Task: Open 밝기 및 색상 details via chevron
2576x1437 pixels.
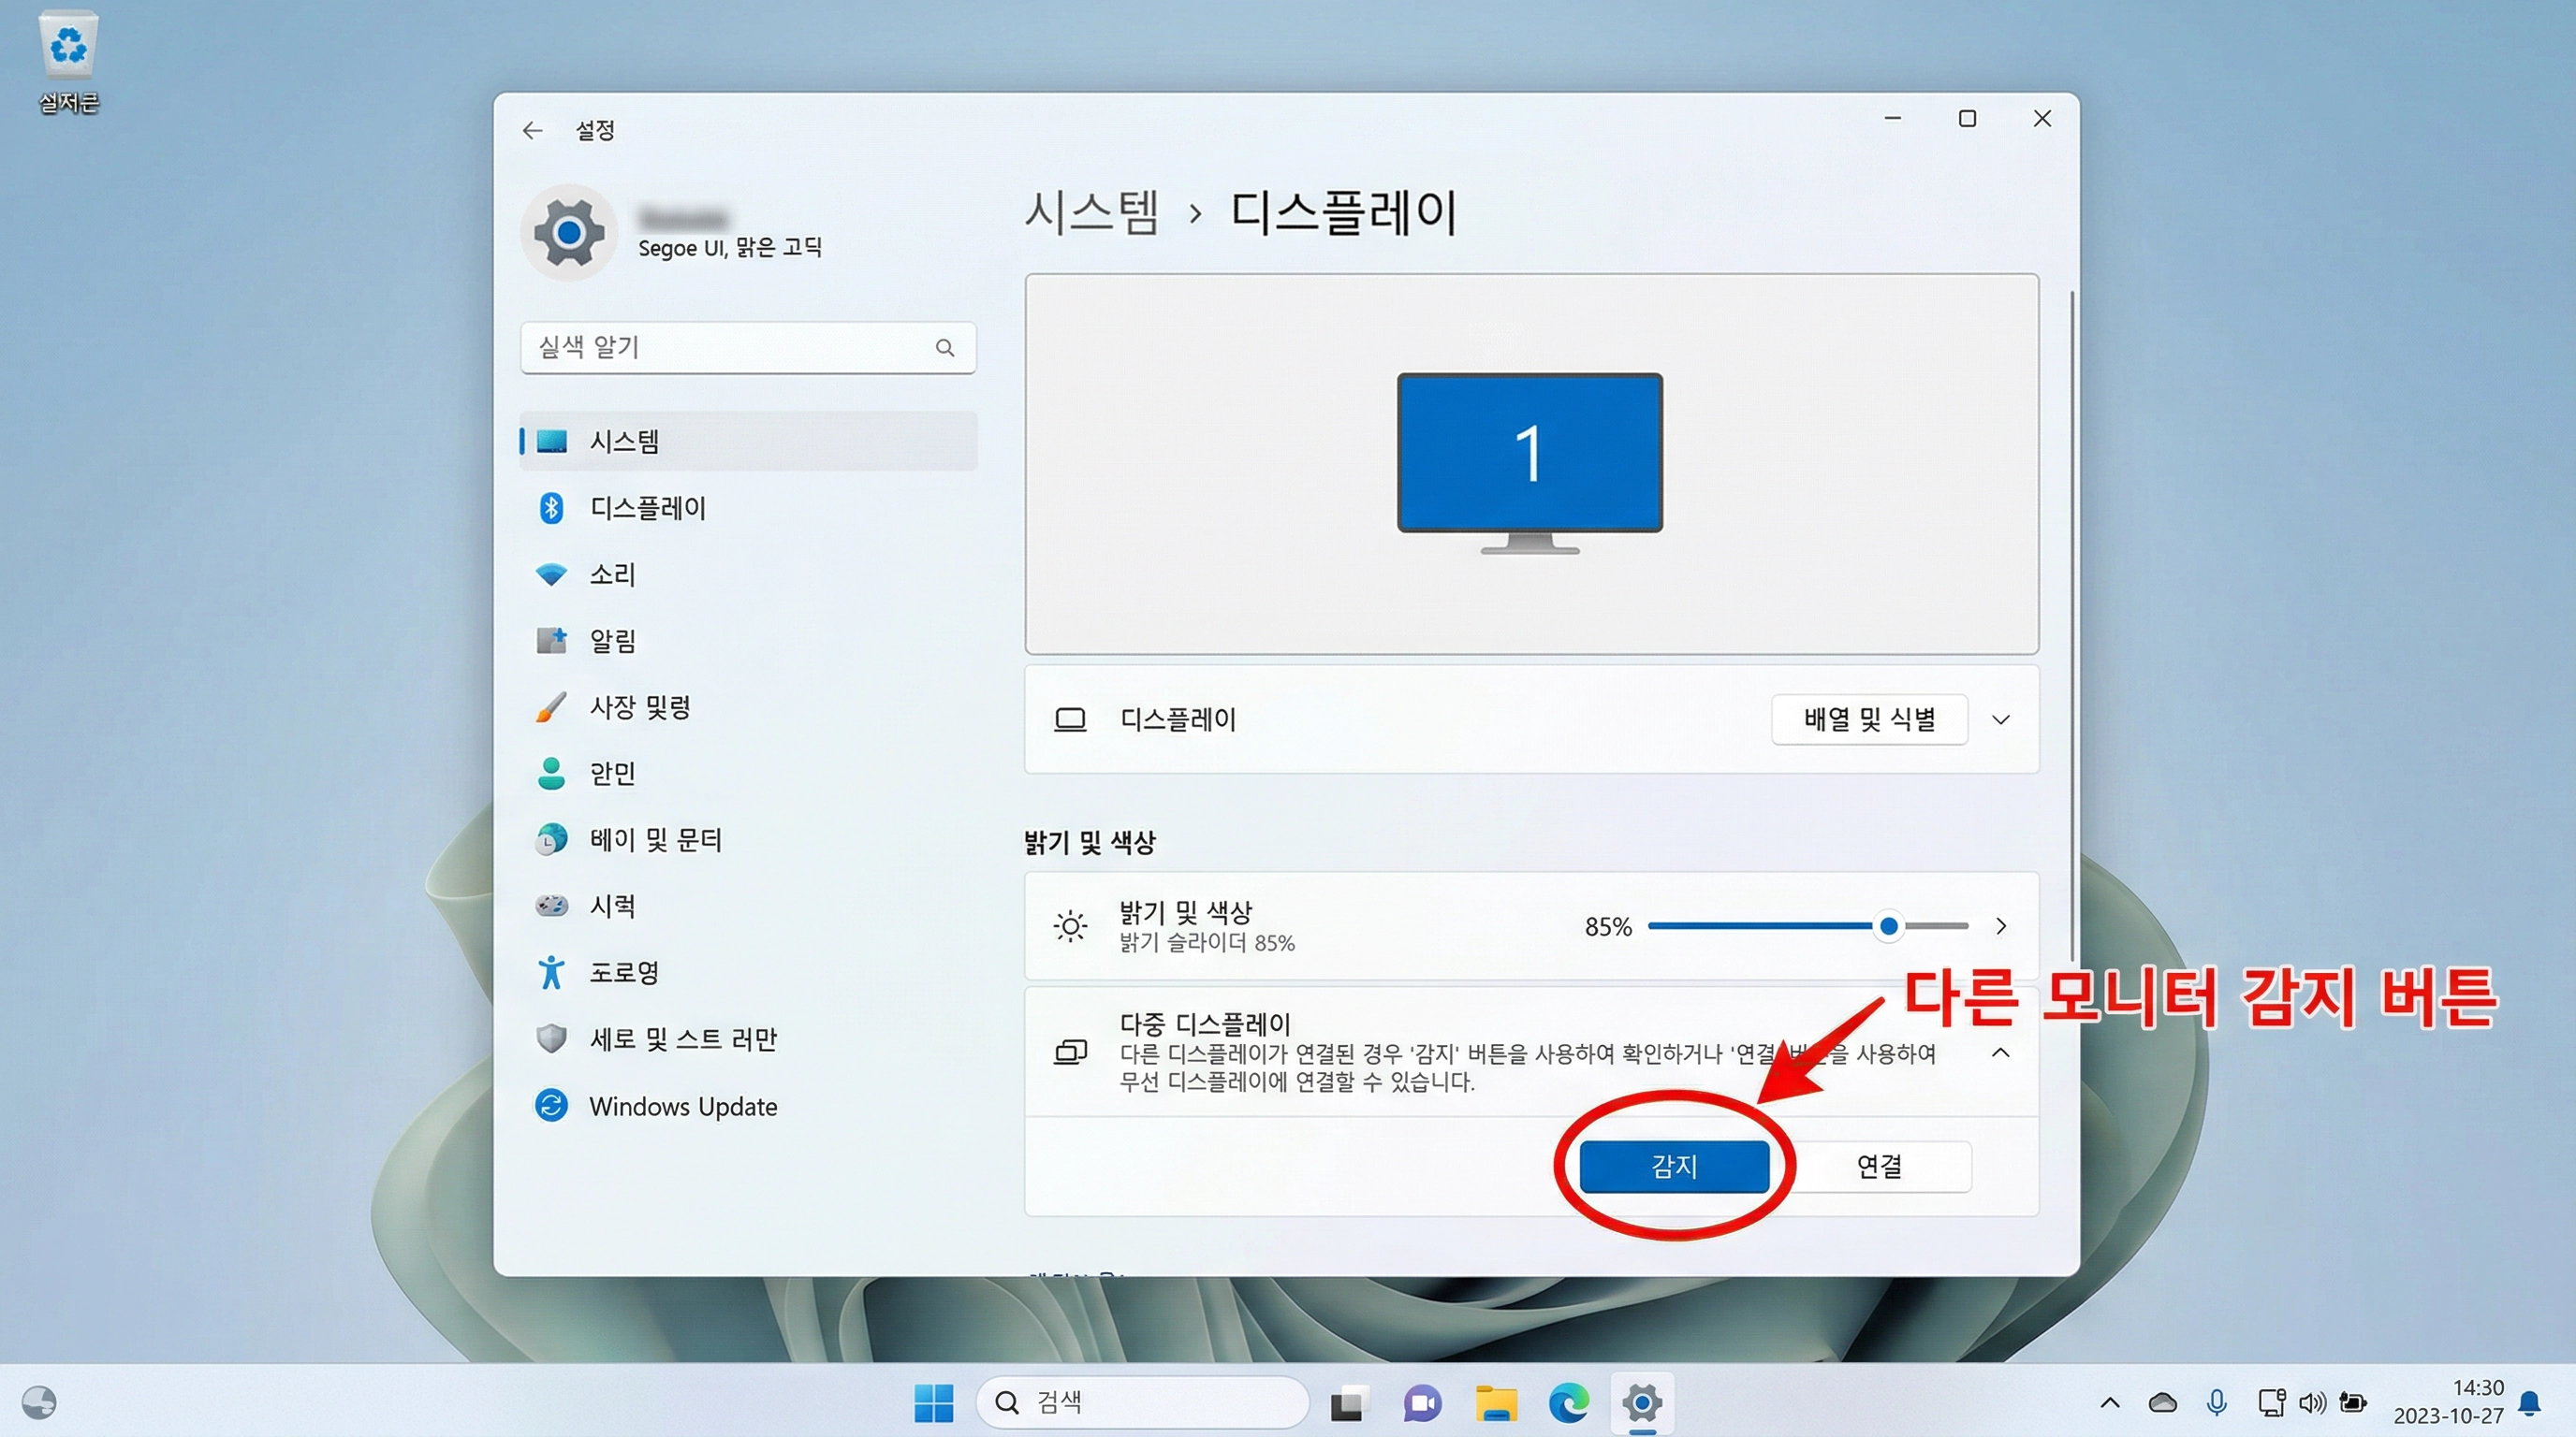Action: coord(2001,925)
